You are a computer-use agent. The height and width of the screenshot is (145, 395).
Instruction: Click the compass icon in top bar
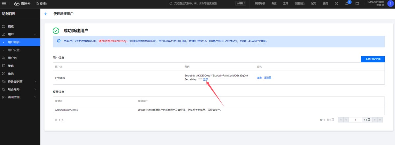[336, 3]
